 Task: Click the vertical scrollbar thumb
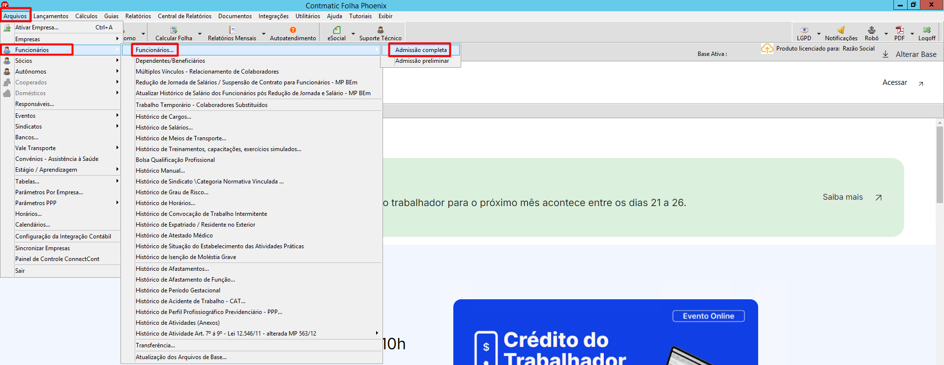point(940,164)
